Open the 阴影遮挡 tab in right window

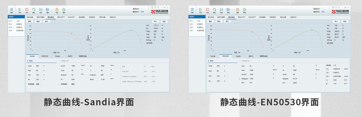(273, 17)
